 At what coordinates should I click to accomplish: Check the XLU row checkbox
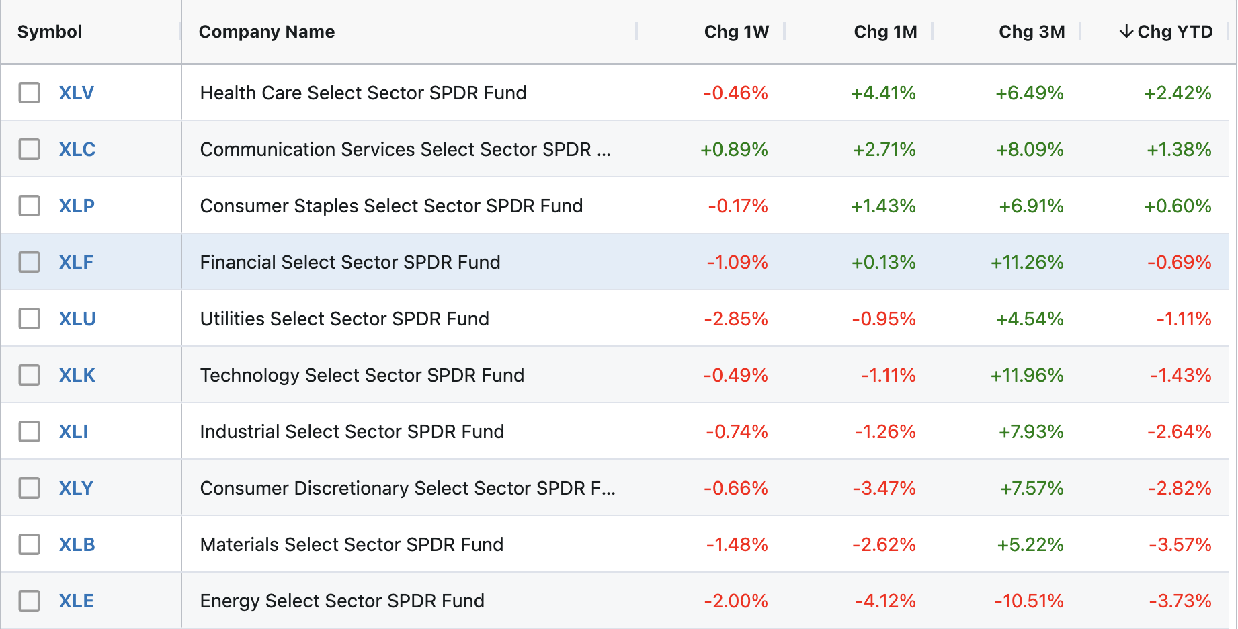tap(29, 318)
